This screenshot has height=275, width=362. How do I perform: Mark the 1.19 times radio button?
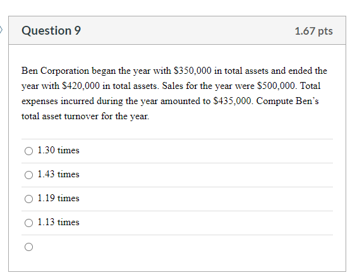28,199
